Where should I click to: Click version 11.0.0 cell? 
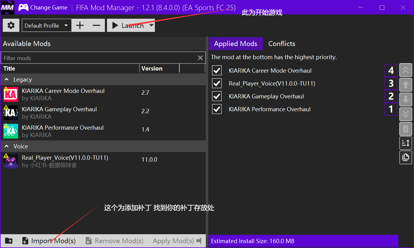[x=149, y=159]
